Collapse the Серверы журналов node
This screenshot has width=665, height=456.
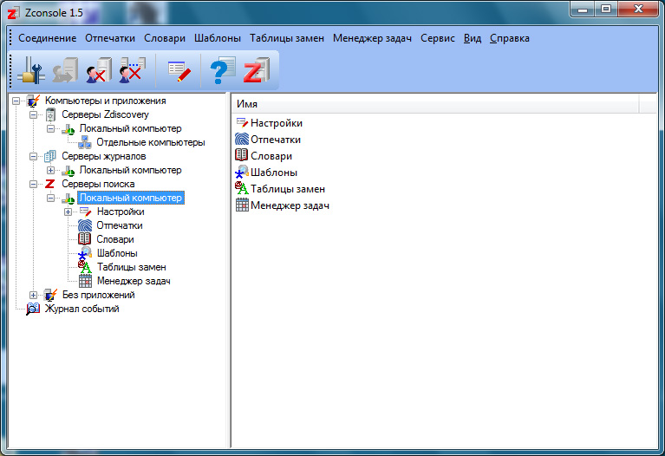(x=33, y=156)
